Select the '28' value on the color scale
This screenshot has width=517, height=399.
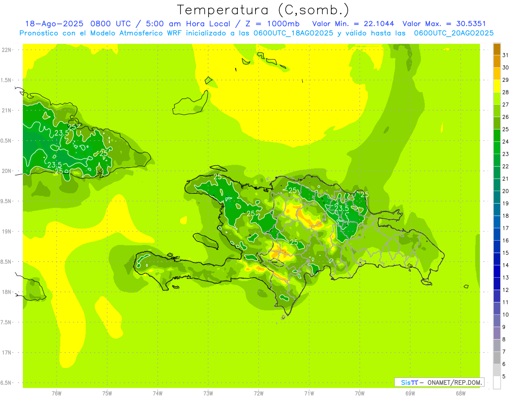click(x=506, y=92)
